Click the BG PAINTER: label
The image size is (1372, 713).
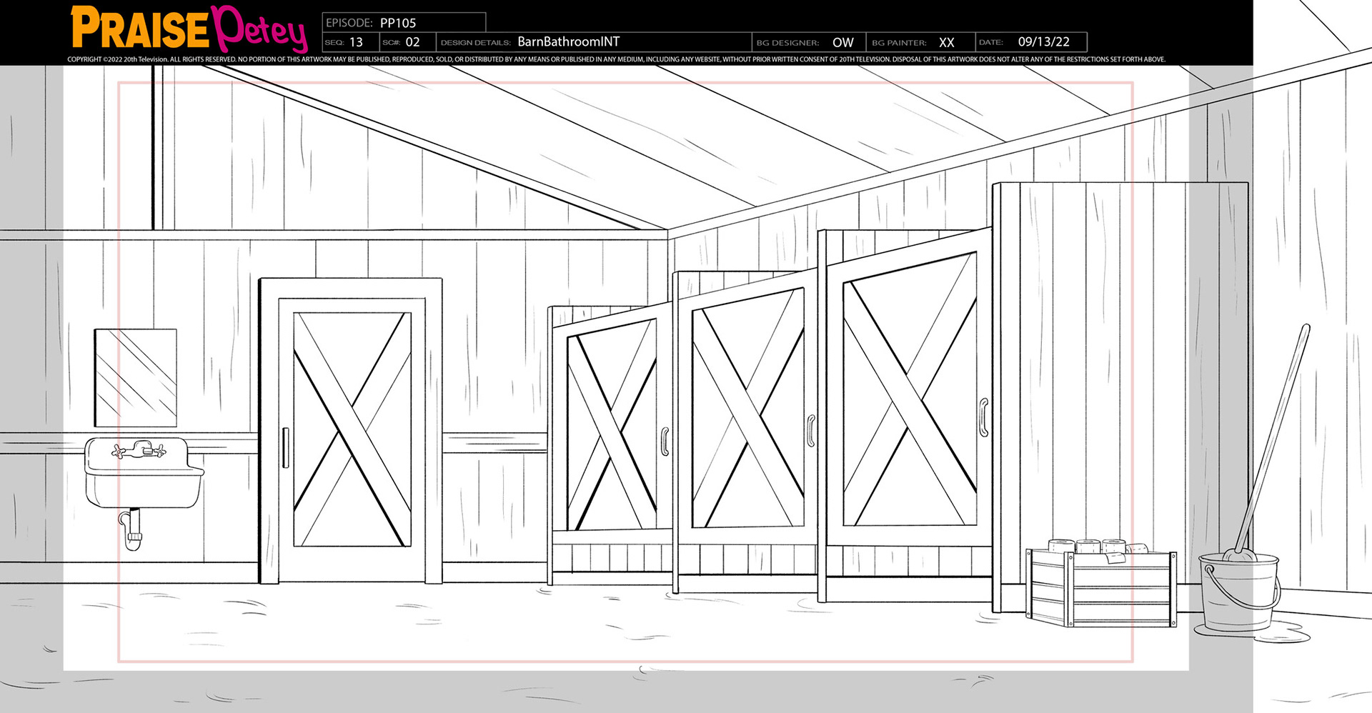pos(899,43)
